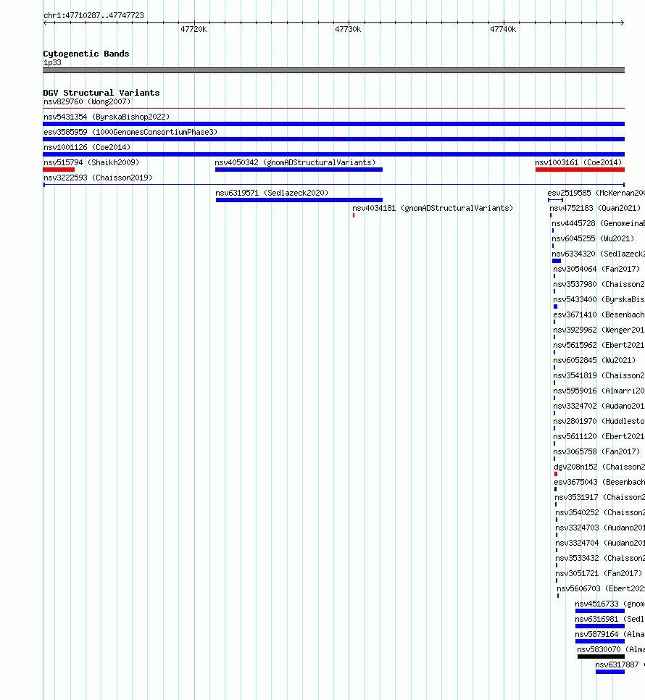Select the red nsv515794 (Shaikh2009) bar
The width and height of the screenshot is (645, 700).
tap(59, 170)
